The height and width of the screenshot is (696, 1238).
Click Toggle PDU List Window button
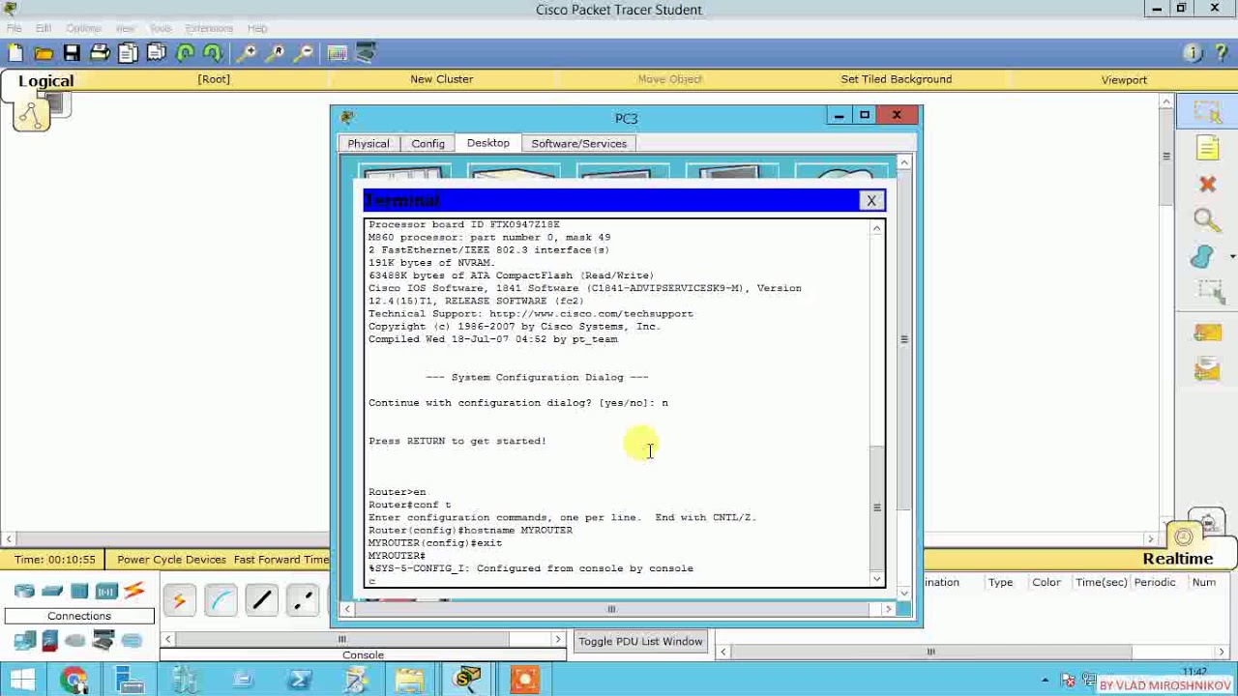(640, 641)
